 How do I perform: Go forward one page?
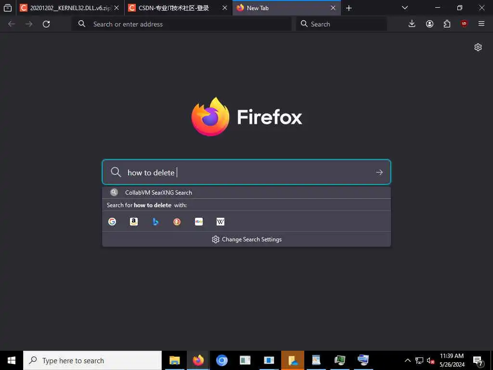pos(29,24)
